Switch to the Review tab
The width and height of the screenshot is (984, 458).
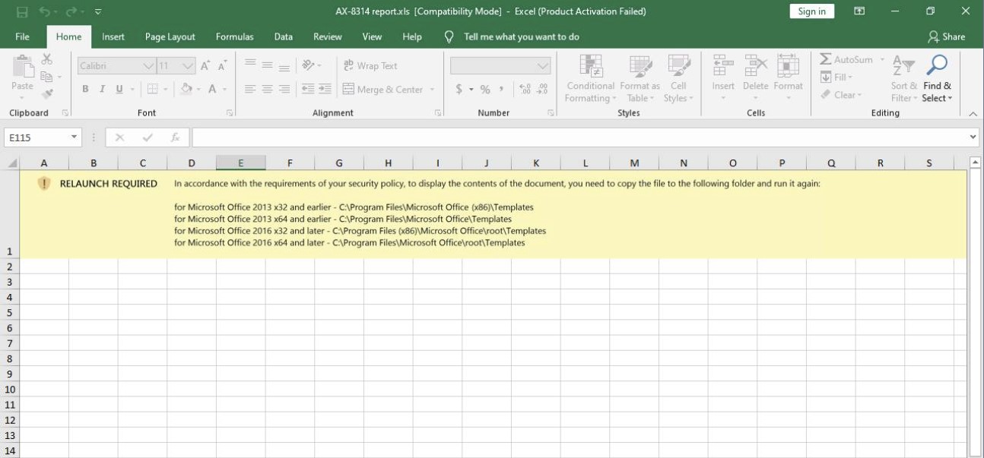click(328, 36)
